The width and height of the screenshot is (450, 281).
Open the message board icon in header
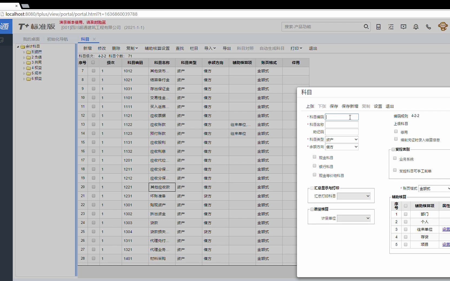403,27
